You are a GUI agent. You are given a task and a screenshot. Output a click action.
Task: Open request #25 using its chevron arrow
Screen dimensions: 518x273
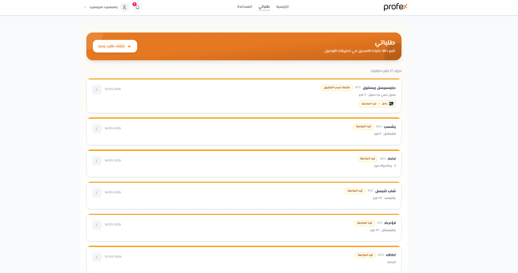[97, 89]
